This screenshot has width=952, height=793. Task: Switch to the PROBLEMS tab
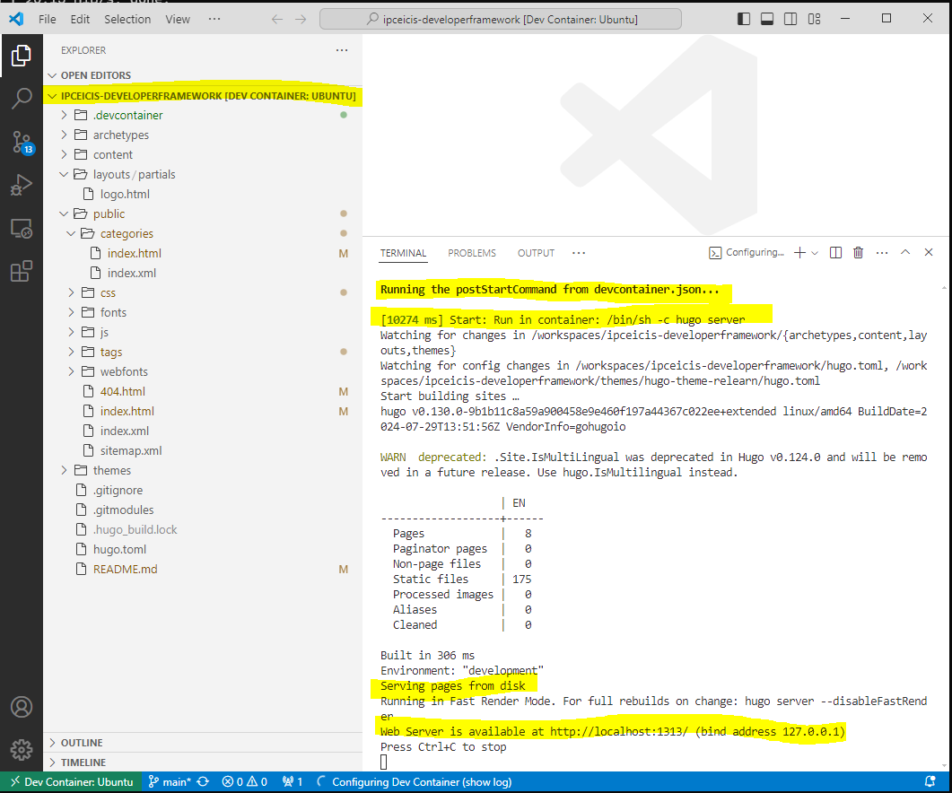(x=472, y=253)
